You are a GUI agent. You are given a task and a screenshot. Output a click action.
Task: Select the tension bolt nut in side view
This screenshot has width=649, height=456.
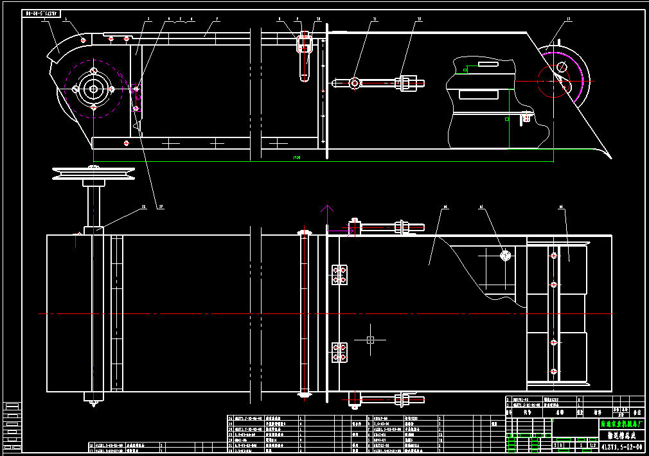[405, 83]
